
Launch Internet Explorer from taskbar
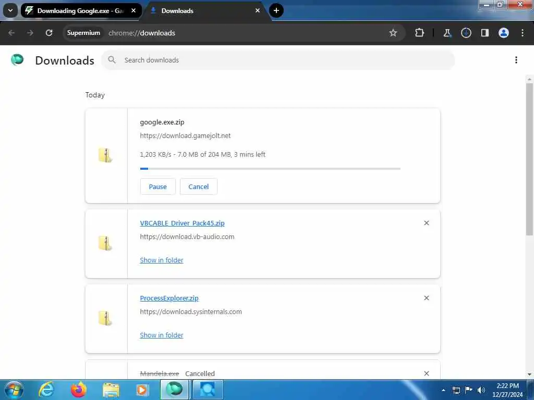pyautogui.click(x=46, y=390)
